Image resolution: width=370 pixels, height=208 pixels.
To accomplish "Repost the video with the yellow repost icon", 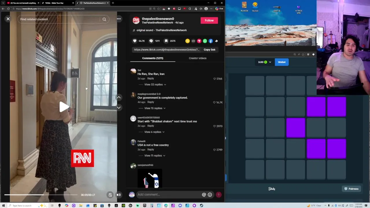I will click(188, 41).
